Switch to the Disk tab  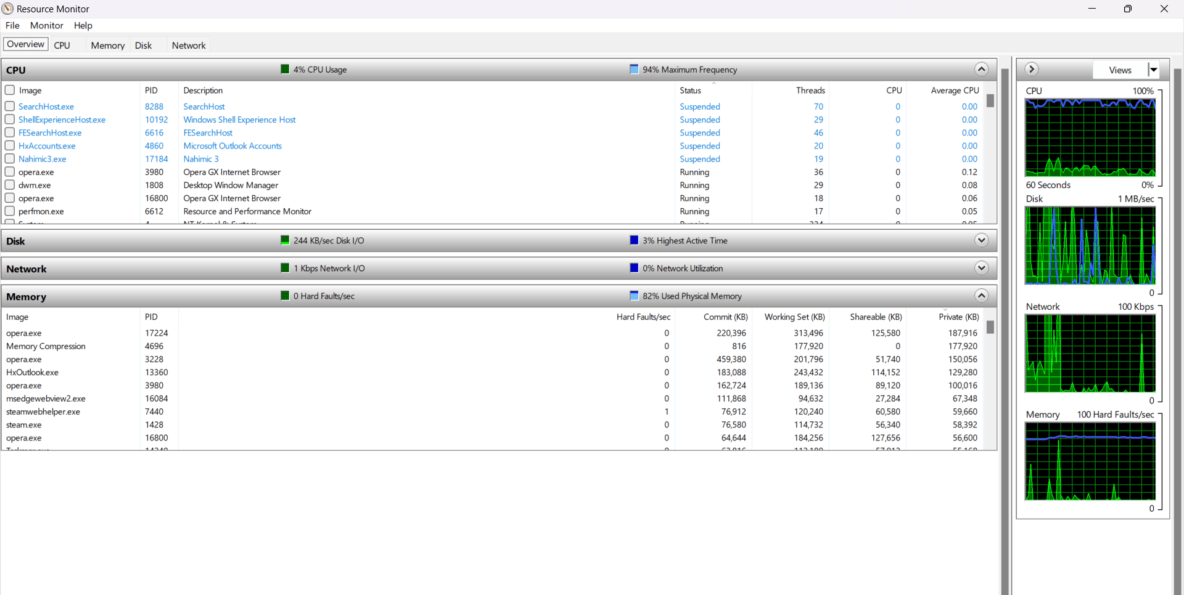[x=144, y=45]
